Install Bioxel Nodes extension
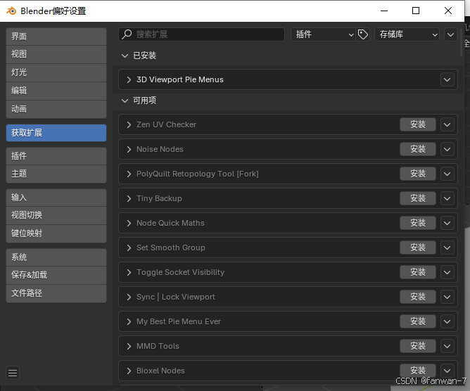 (x=418, y=371)
